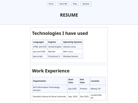The height and width of the screenshot is (103, 138).
Task: Click the 'Technologies I have used' heading
Action: pyautogui.click(x=60, y=33)
